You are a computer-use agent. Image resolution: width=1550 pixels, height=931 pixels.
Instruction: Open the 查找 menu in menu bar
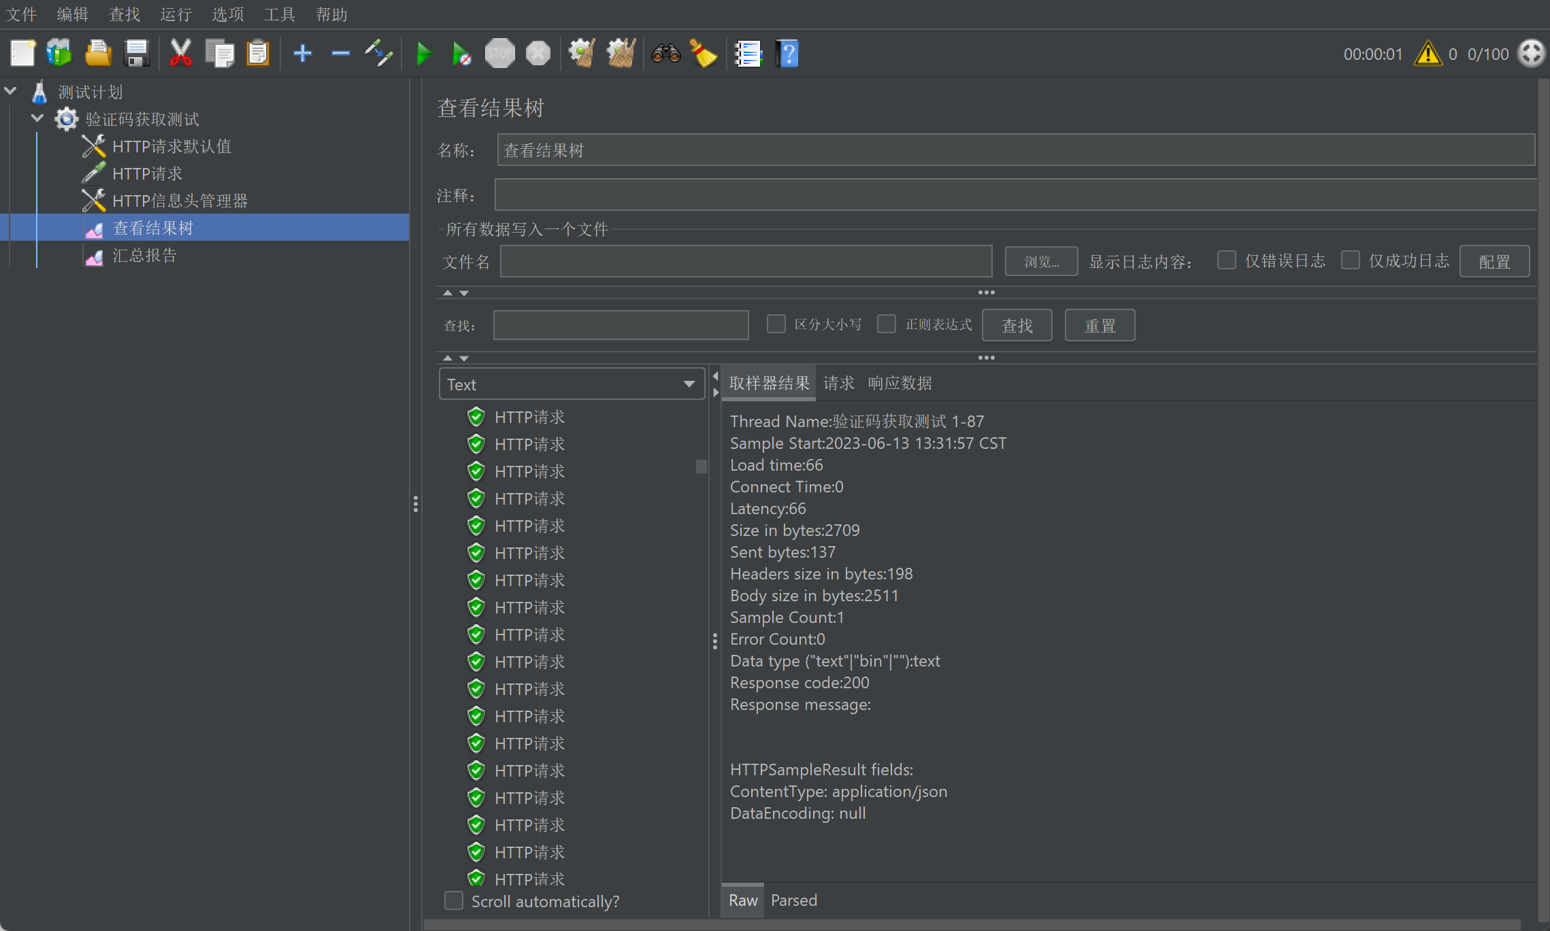pyautogui.click(x=125, y=14)
